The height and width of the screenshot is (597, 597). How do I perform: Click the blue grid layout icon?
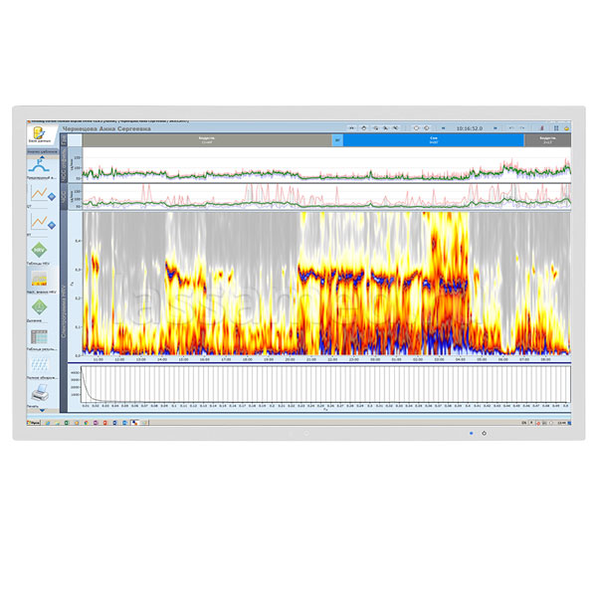pyautogui.click(x=556, y=128)
